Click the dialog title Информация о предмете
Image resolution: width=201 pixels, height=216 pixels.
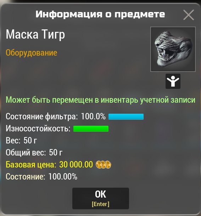click(x=100, y=14)
